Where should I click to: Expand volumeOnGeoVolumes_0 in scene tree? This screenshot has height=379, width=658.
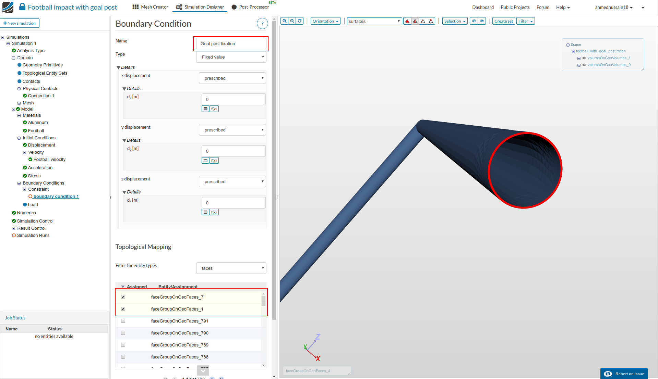click(x=579, y=65)
